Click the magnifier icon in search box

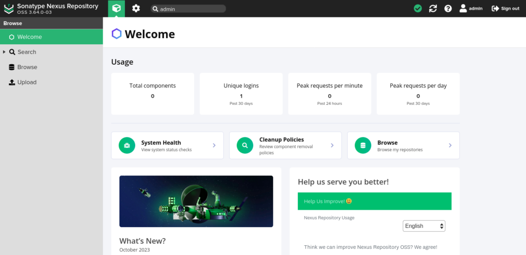155,9
